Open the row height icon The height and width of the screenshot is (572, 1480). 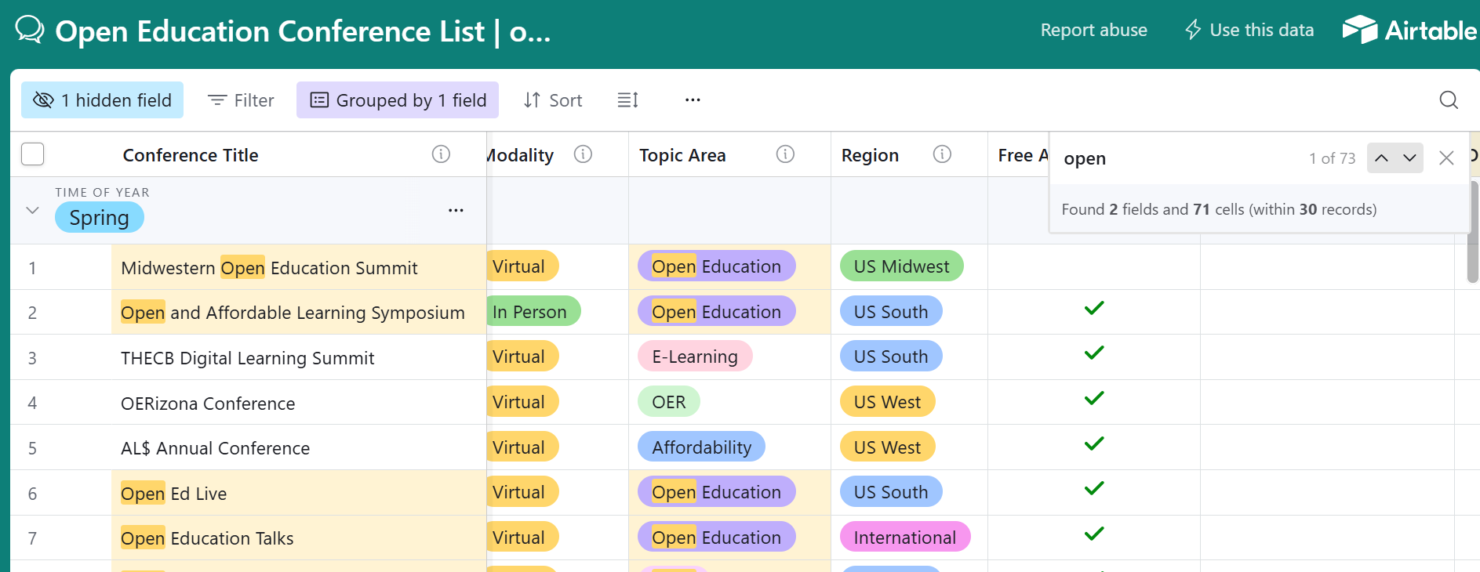pyautogui.click(x=627, y=100)
